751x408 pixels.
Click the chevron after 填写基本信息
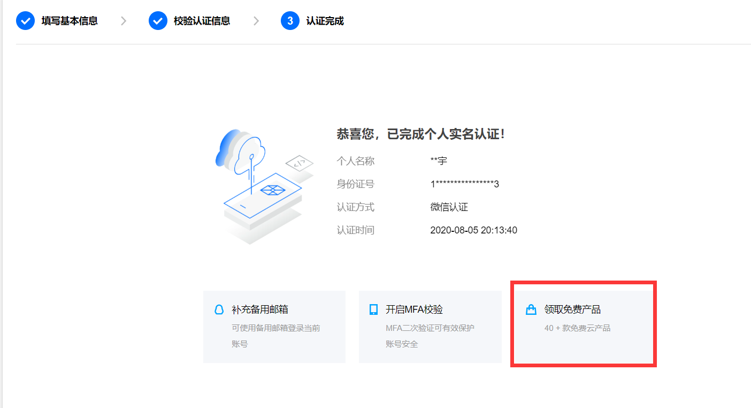click(124, 21)
